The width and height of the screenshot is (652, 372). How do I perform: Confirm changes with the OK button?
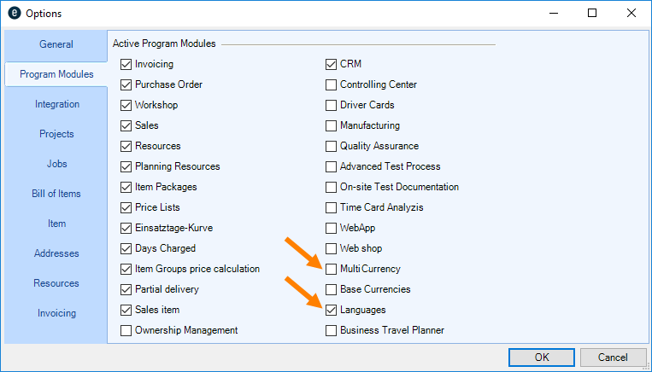tap(541, 357)
